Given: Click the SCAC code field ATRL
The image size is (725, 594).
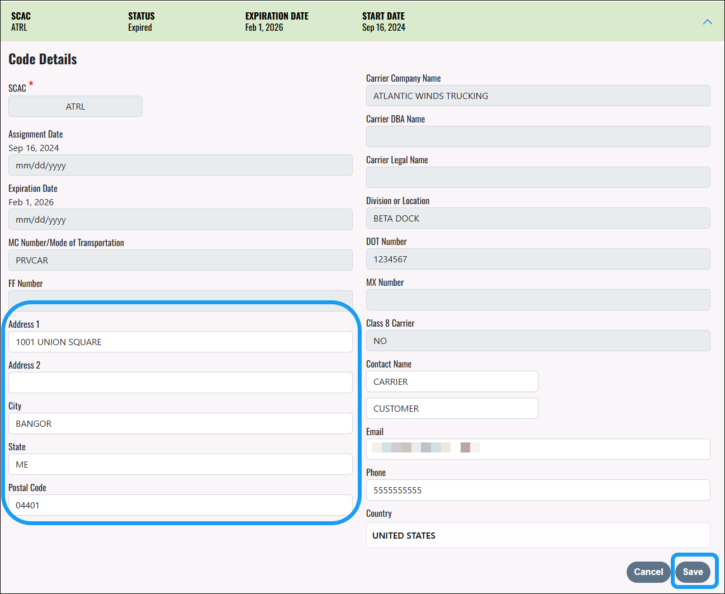Looking at the screenshot, I should click(75, 106).
